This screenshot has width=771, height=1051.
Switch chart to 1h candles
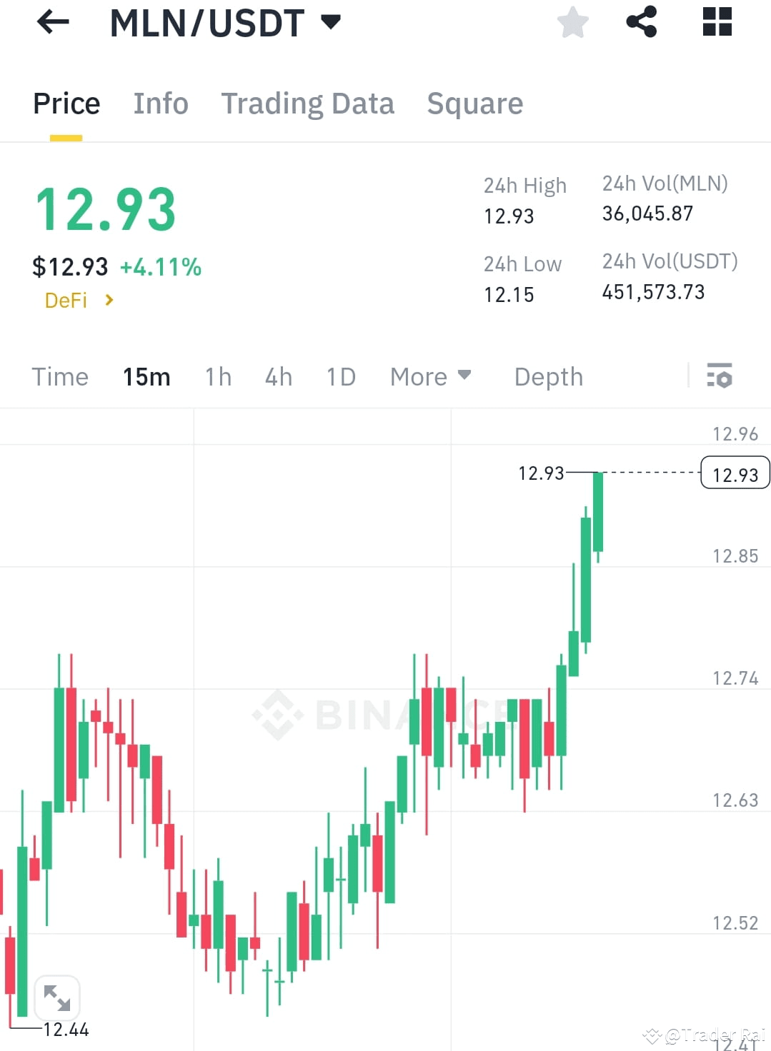(218, 376)
